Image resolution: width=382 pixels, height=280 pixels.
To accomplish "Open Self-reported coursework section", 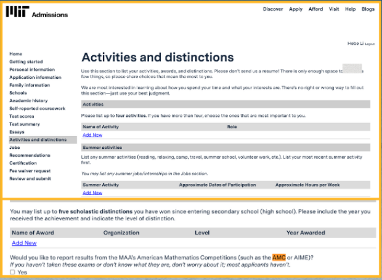I will [37, 108].
